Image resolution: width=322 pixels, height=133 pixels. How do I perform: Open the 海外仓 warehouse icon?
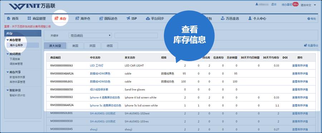tap(77, 19)
